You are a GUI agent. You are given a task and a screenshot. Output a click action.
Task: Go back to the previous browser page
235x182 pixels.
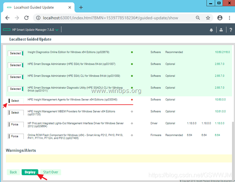(7, 18)
